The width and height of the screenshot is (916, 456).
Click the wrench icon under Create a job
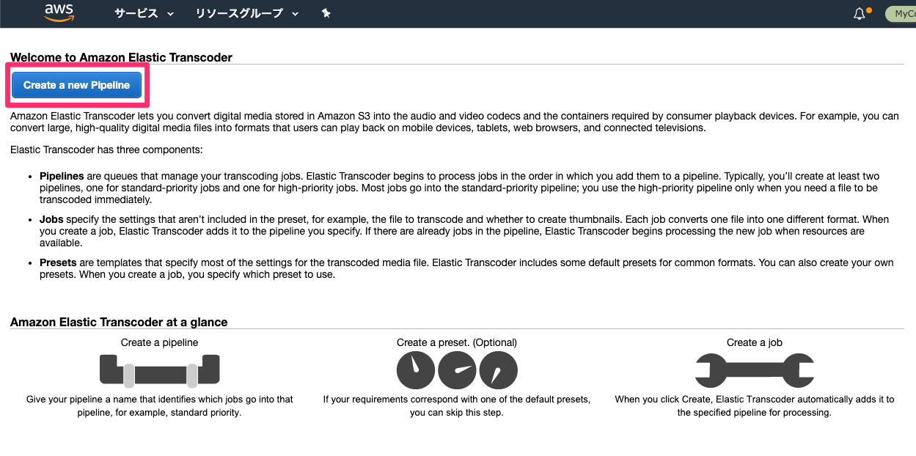pyautogui.click(x=754, y=370)
